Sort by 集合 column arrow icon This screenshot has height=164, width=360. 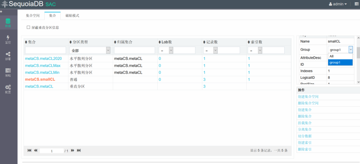tap(26, 42)
